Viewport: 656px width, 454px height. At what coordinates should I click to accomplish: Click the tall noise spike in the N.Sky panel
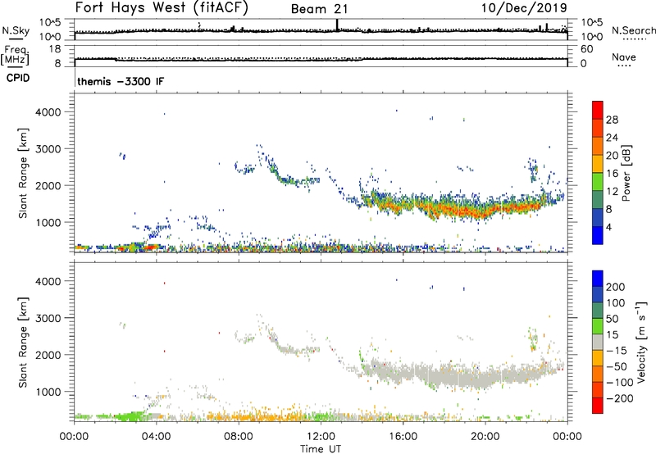(337, 25)
